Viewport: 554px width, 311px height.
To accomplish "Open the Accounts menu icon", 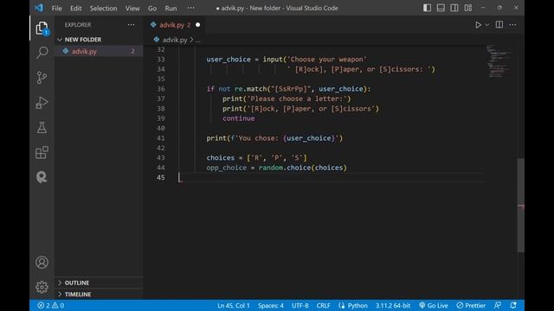I will [42, 263].
